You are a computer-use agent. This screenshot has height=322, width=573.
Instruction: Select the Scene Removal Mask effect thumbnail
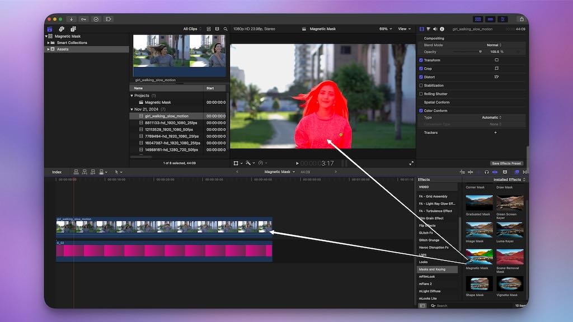coord(510,257)
